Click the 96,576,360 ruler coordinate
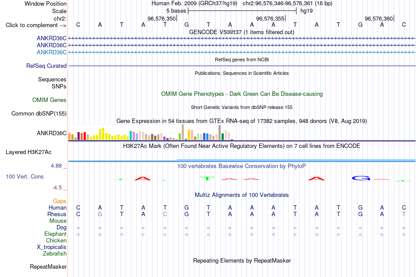Viewport: 416px width, 277px height. click(x=379, y=18)
